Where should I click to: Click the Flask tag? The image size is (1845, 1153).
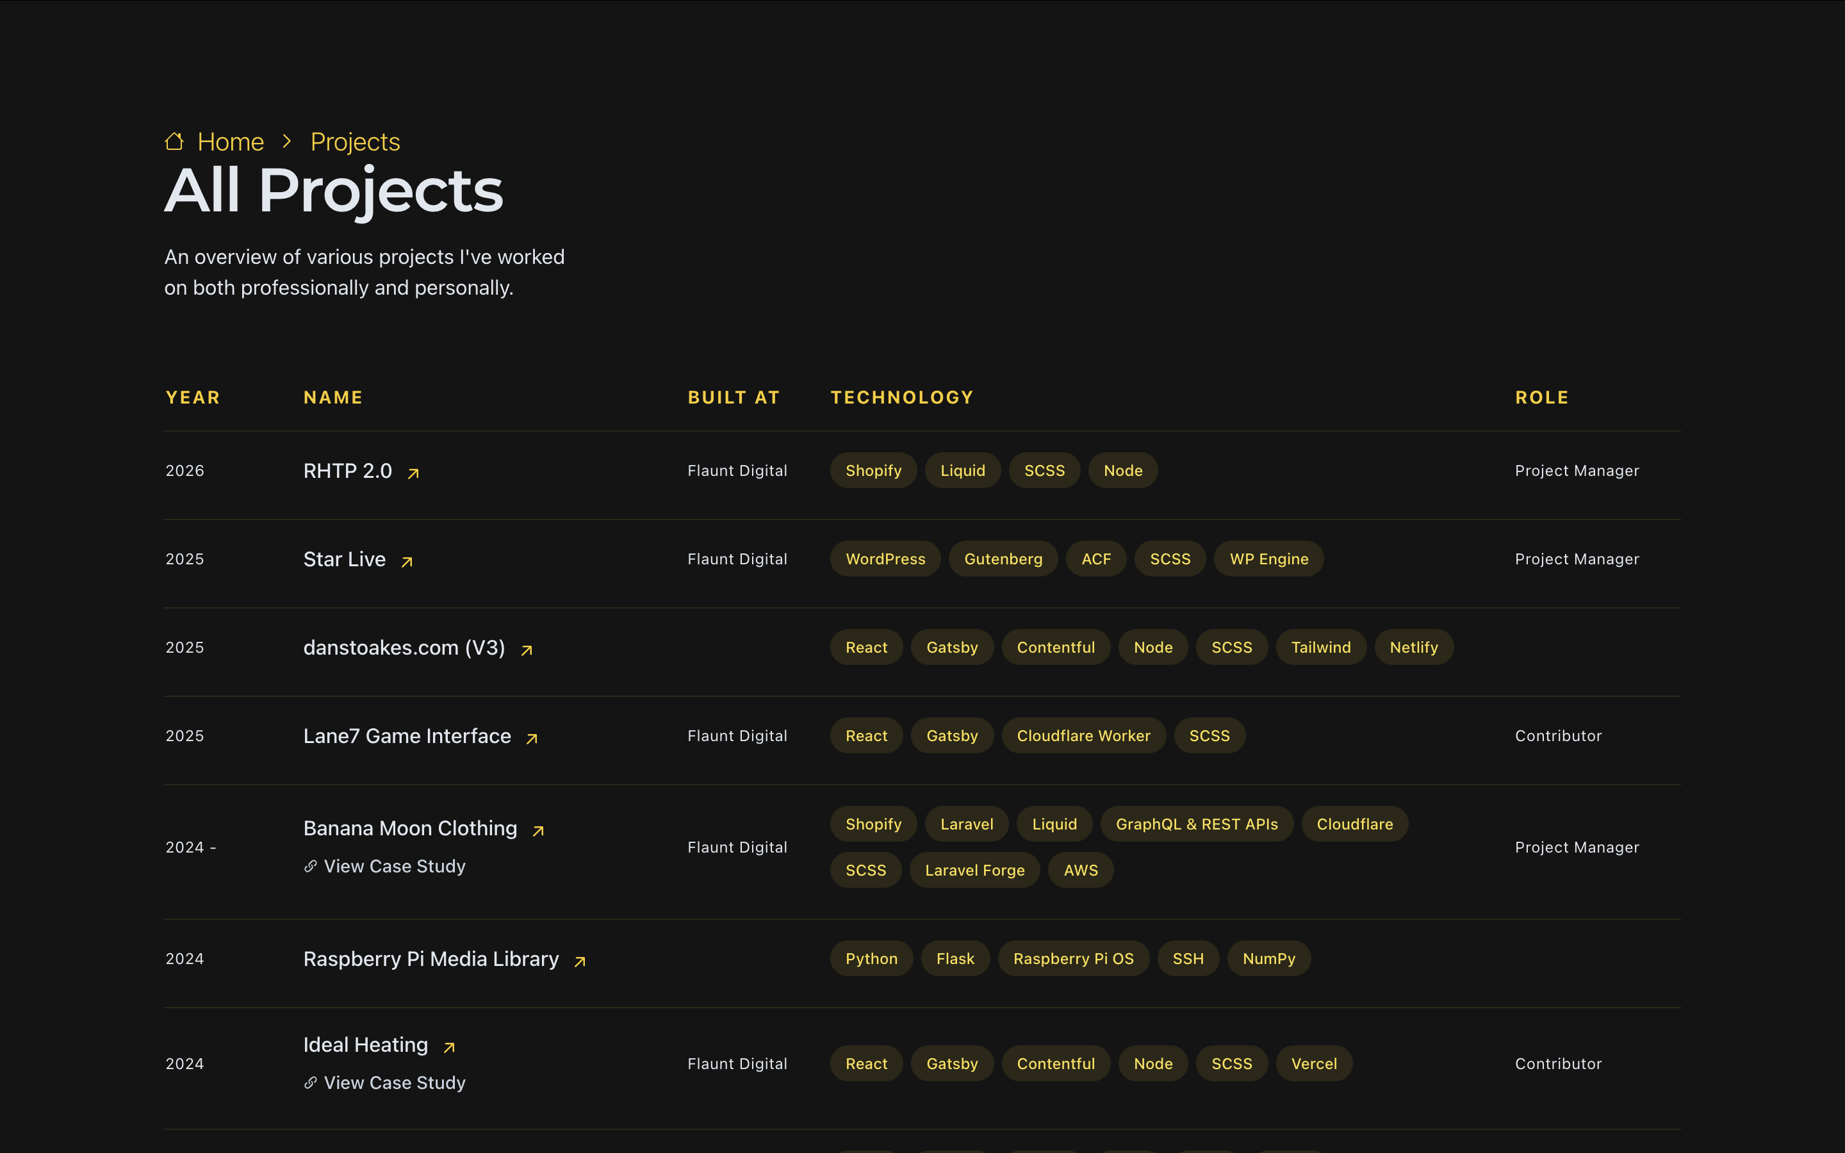[x=955, y=958]
